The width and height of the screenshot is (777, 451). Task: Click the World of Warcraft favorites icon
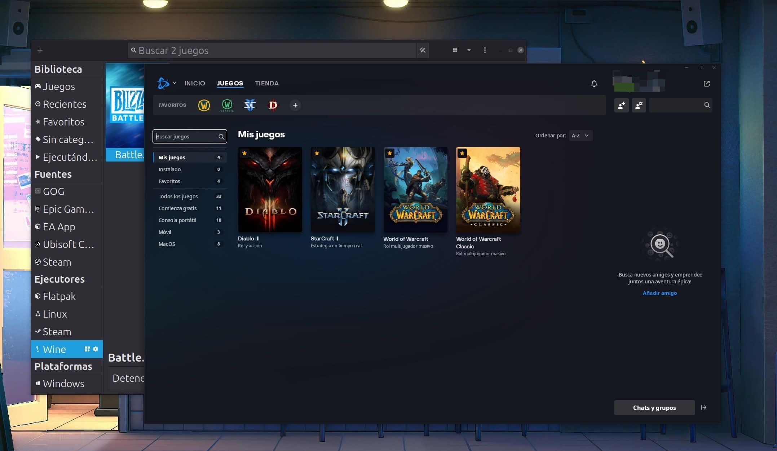click(204, 105)
